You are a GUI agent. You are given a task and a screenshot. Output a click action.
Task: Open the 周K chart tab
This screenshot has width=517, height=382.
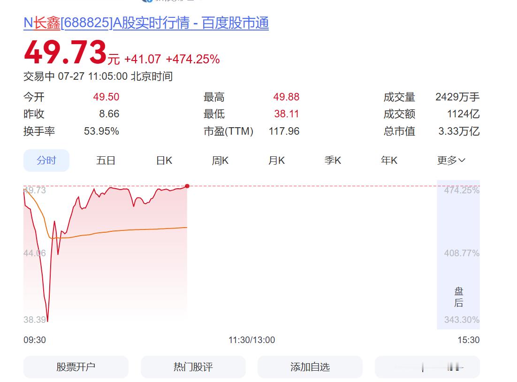click(220, 160)
